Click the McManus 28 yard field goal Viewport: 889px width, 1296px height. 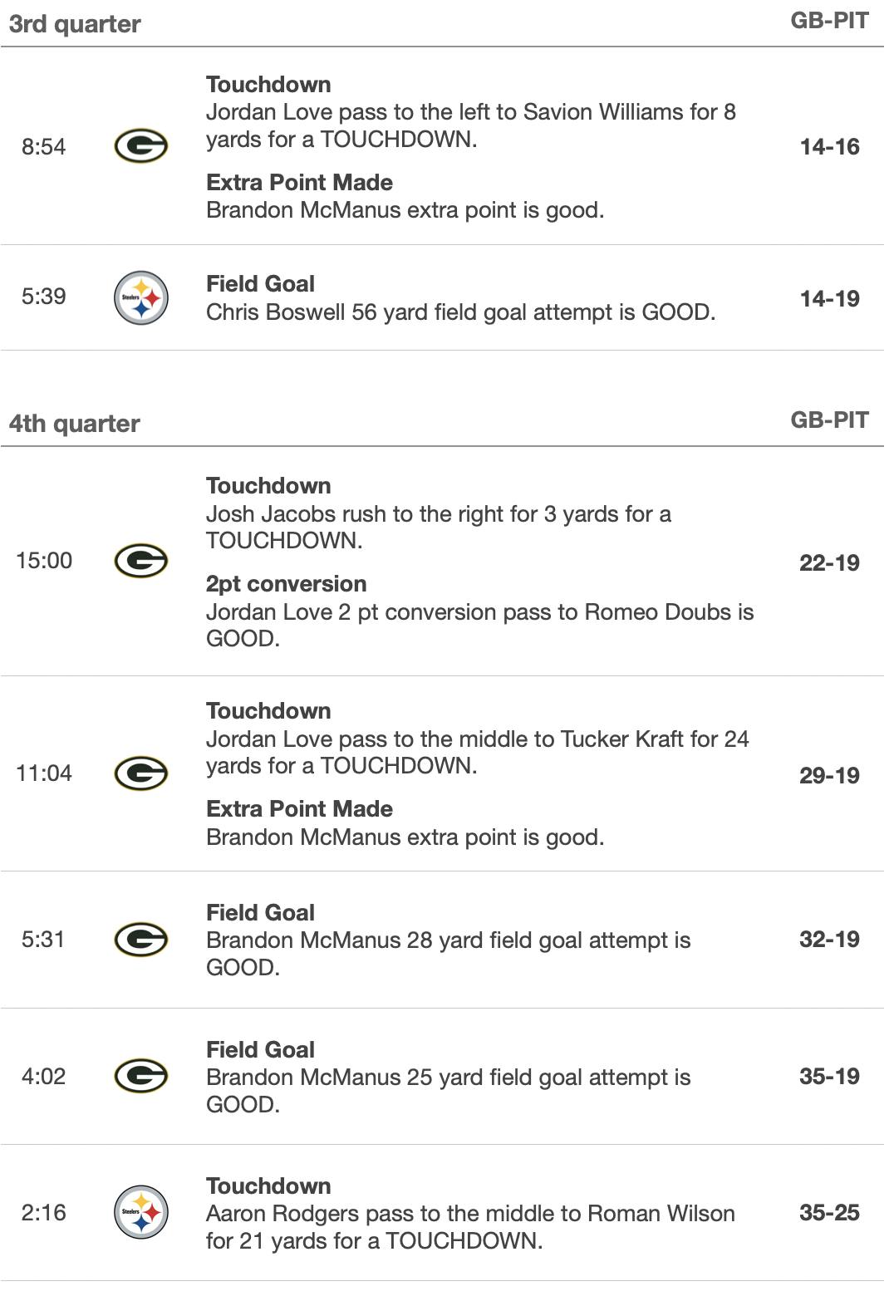click(x=448, y=953)
